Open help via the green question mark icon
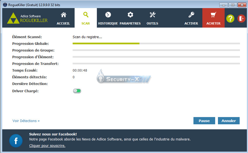This screenshot has height=153, width=248. click(230, 18)
